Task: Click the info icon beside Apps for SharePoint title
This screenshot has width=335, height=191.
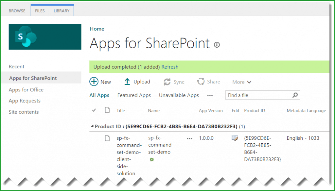Action: [x=217, y=45]
